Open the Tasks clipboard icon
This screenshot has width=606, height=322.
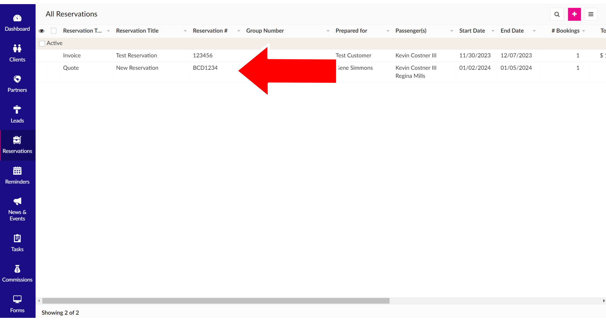pos(17,238)
